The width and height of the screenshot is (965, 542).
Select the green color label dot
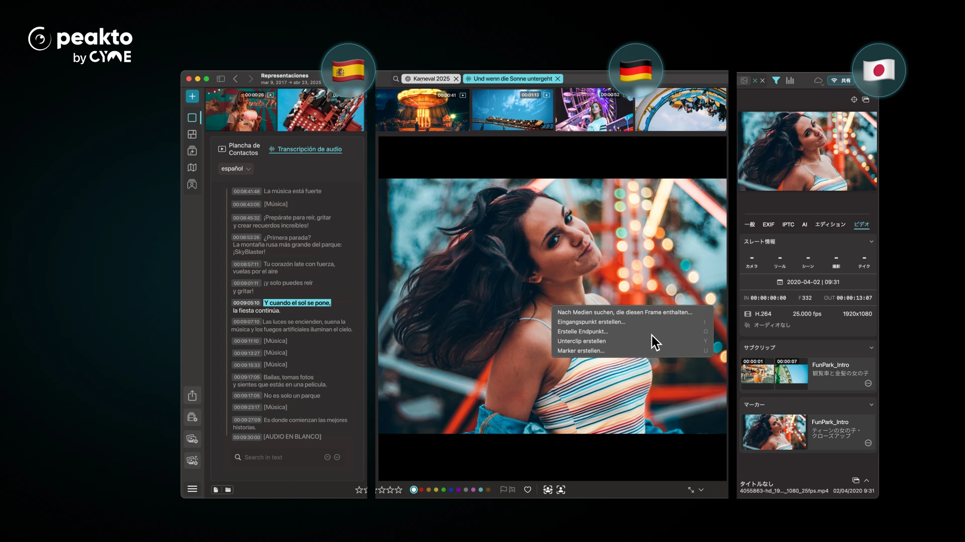pyautogui.click(x=443, y=490)
